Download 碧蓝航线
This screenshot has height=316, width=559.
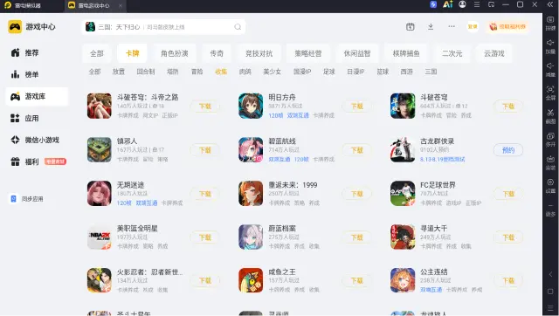(357, 150)
